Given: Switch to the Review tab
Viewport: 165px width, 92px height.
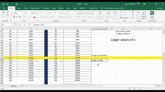Looking at the screenshot, I should coord(61,8).
